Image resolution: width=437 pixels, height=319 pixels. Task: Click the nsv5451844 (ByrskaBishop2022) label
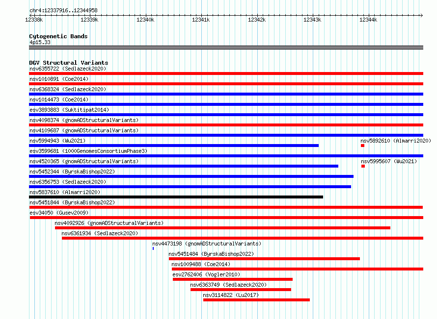[72, 202]
